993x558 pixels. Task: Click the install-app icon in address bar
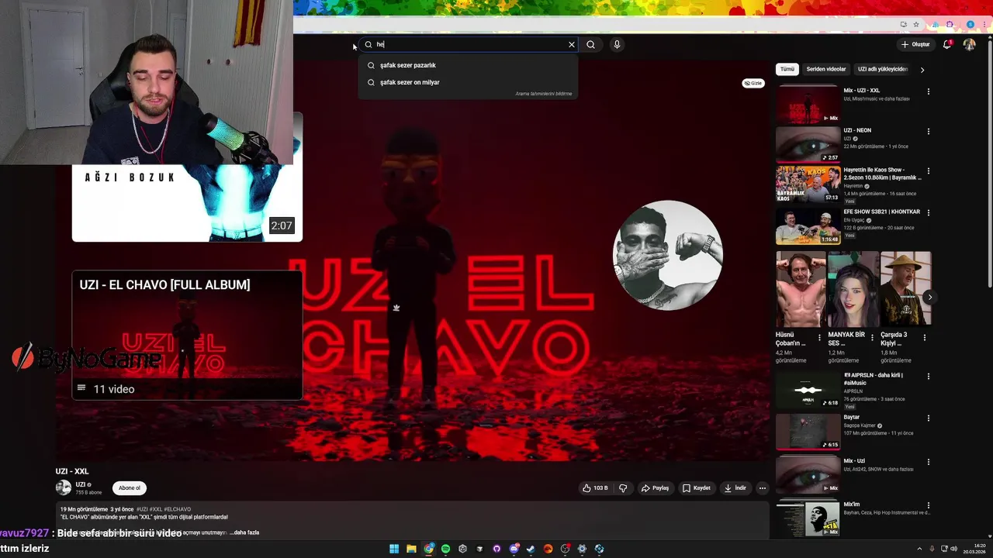coord(904,25)
